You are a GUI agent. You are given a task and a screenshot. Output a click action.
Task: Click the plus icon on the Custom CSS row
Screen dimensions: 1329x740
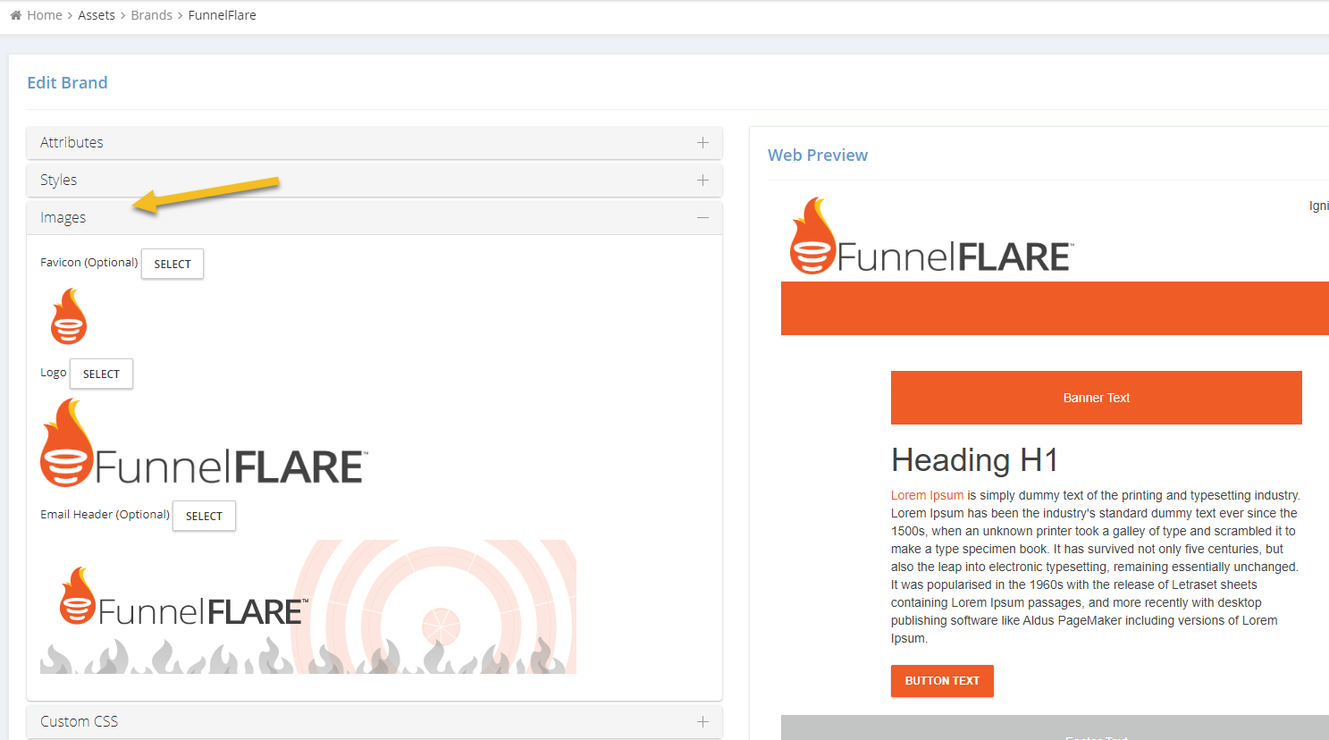click(703, 721)
